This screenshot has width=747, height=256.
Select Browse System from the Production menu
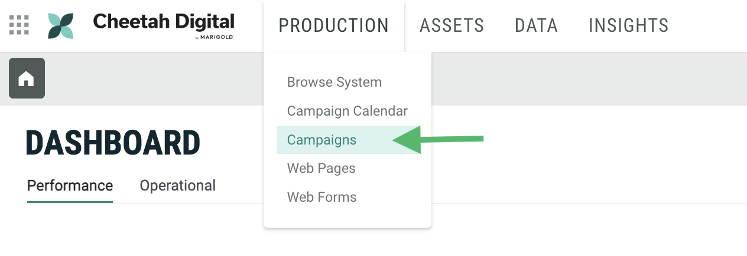[x=334, y=82]
